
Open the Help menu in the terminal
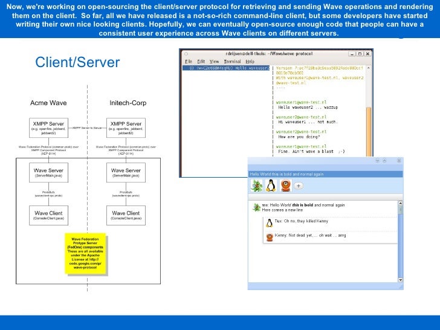coord(250,61)
